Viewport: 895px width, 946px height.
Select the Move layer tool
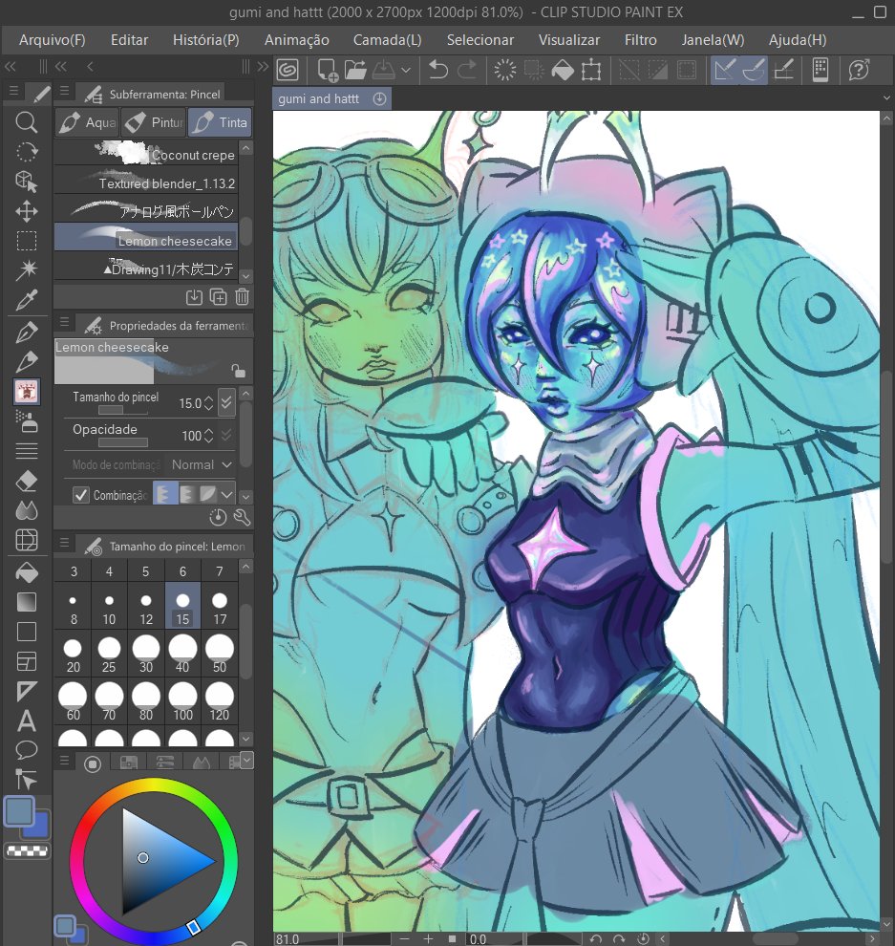click(26, 211)
